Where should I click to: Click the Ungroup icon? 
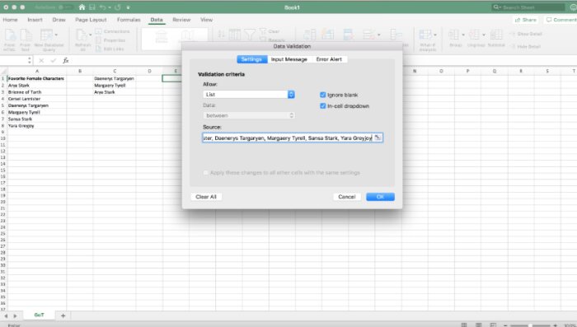tap(474, 35)
